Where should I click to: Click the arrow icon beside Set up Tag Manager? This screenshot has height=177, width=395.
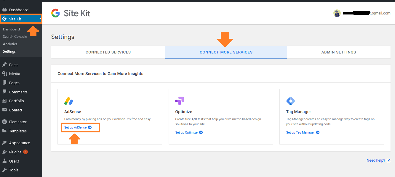coord(318,132)
